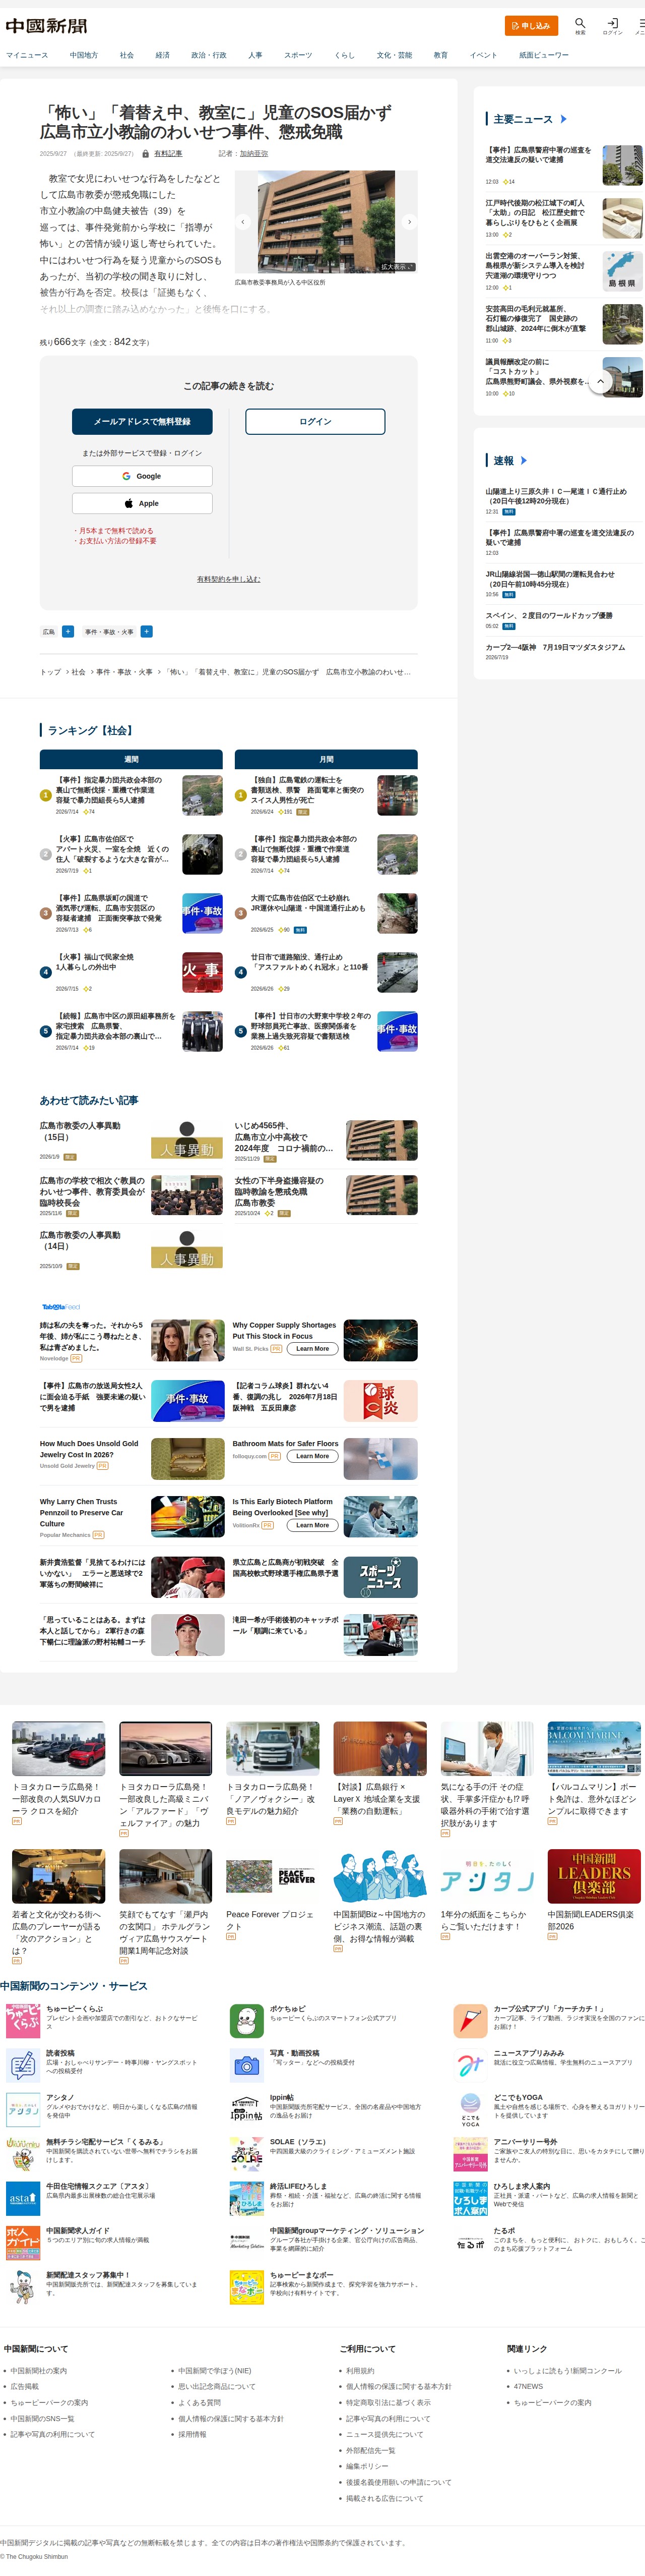Open the 利用規約 footer link
645x2576 pixels.
[x=359, y=2370]
